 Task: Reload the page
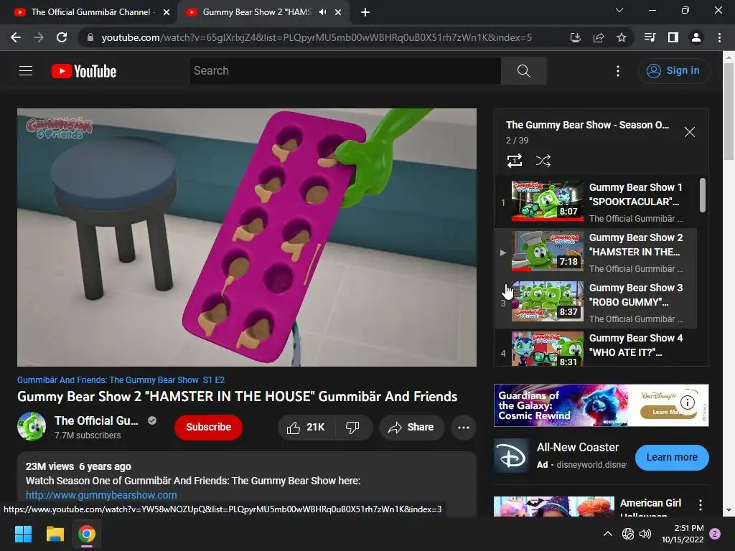pyautogui.click(x=62, y=37)
